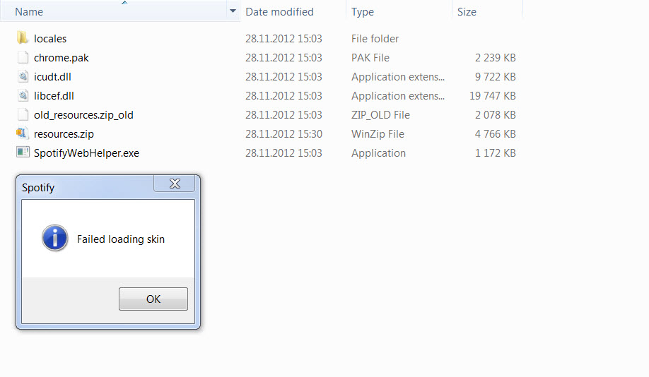
Task: Click the Spotify dialog title bar
Action: (85, 188)
